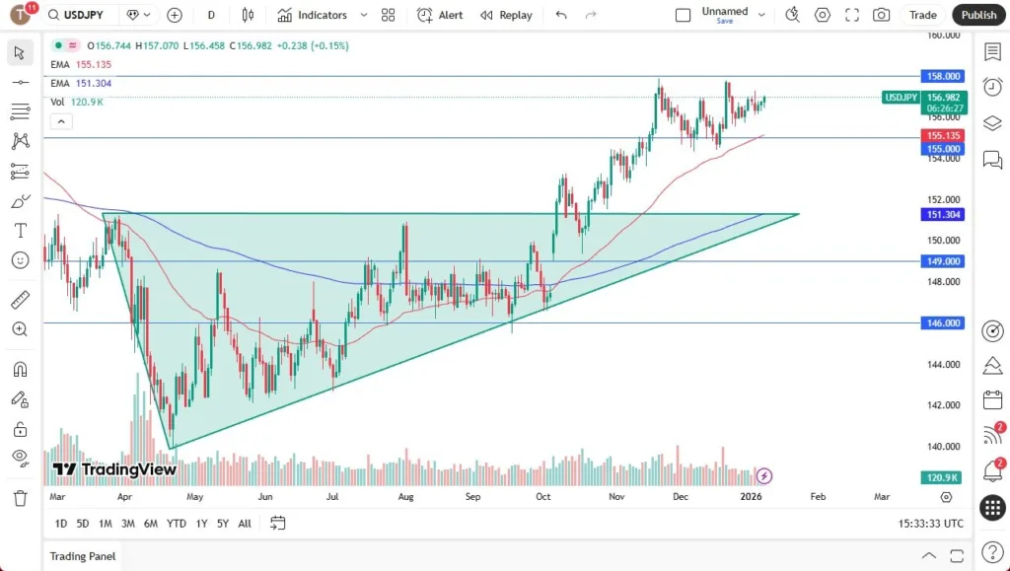The image size is (1010, 571).
Task: Click the pink swatch in the chart legend
Action: coord(72,45)
